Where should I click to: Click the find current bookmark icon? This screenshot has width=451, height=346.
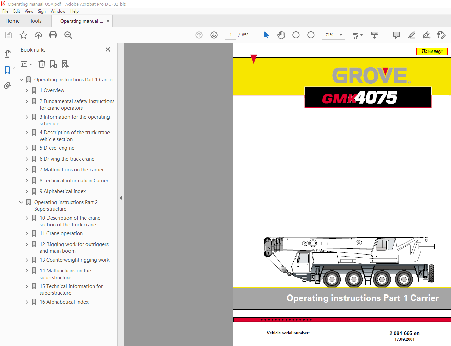point(65,64)
